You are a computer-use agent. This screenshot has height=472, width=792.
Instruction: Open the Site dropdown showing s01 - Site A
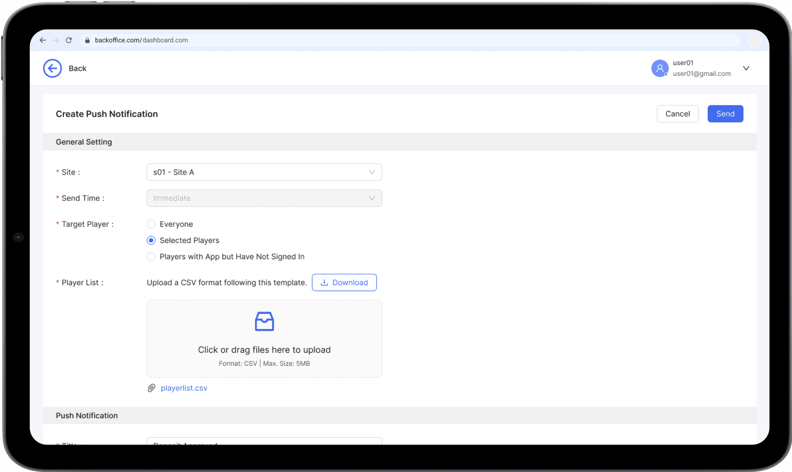(x=264, y=172)
